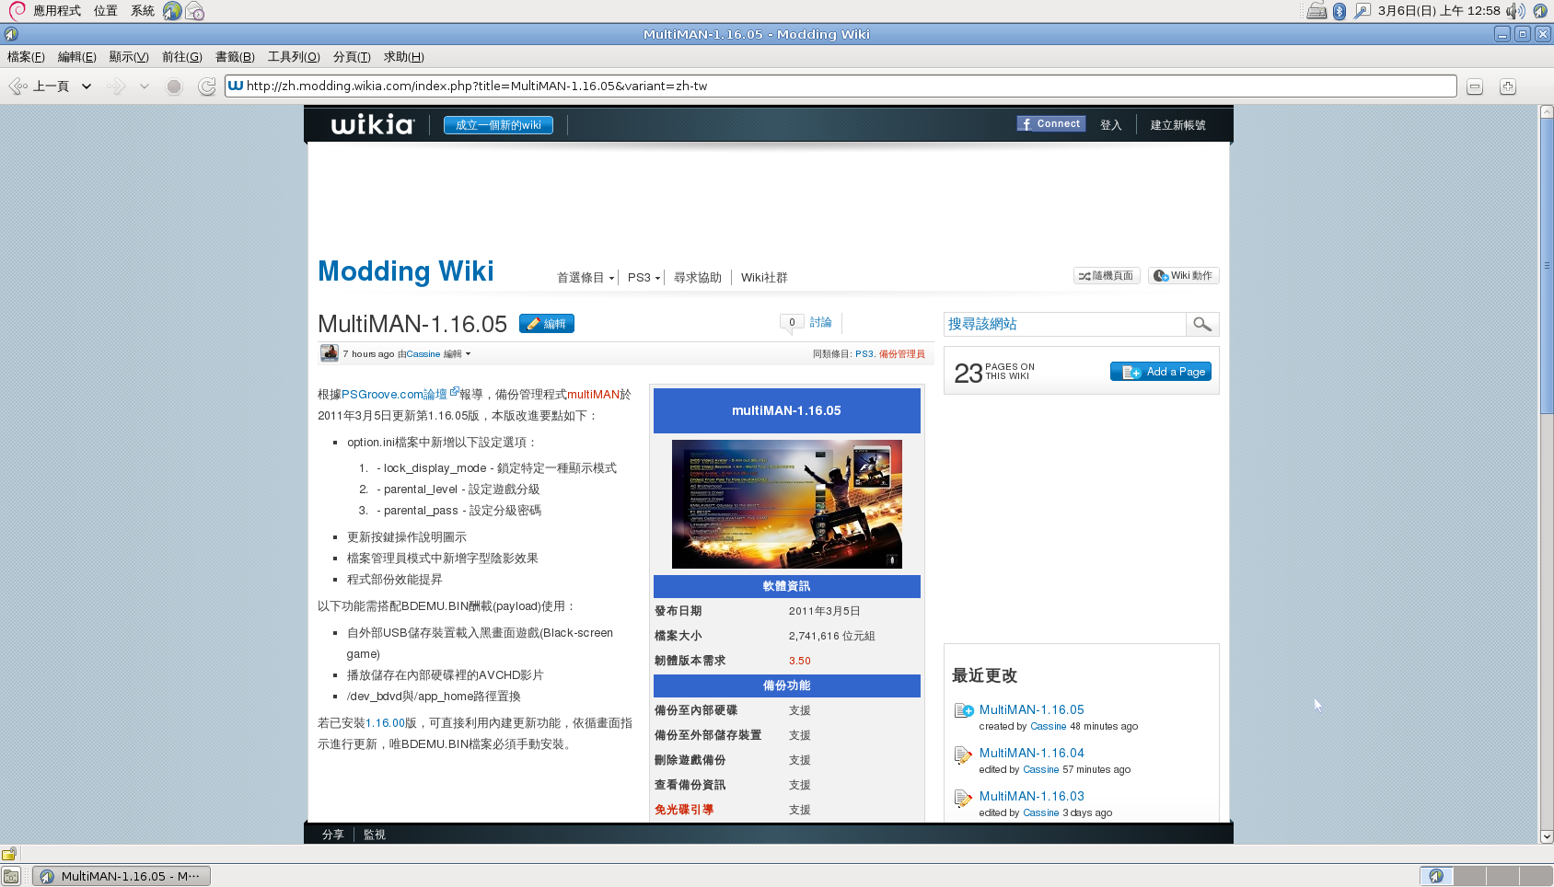Click the Bluetooth tray icon

(x=1339, y=11)
